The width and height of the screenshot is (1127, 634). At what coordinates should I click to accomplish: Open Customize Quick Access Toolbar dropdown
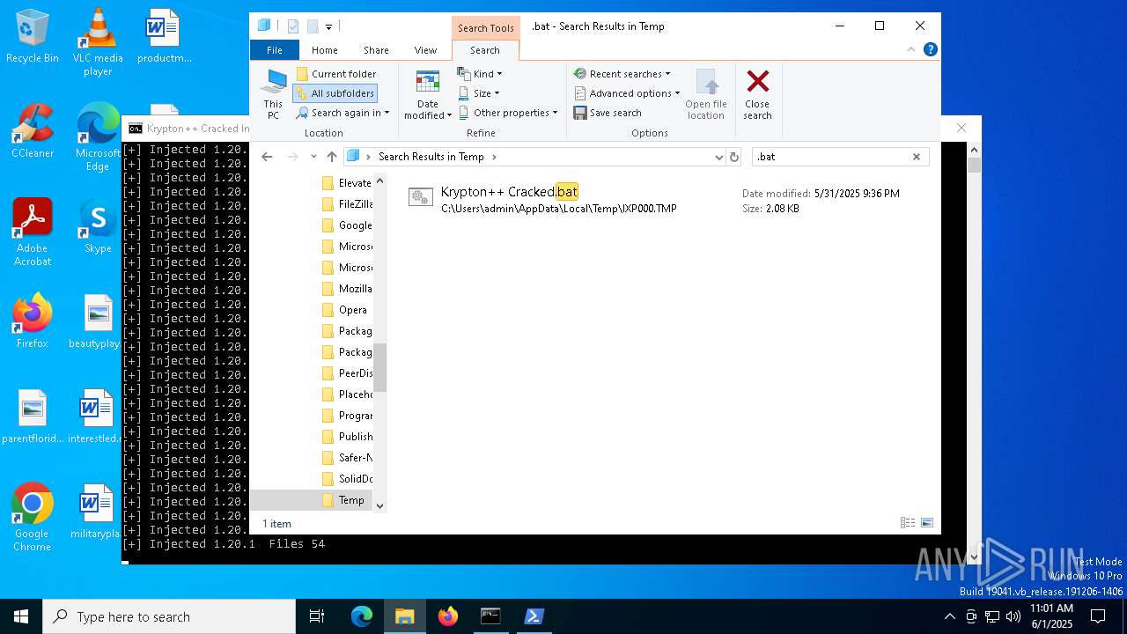[328, 26]
